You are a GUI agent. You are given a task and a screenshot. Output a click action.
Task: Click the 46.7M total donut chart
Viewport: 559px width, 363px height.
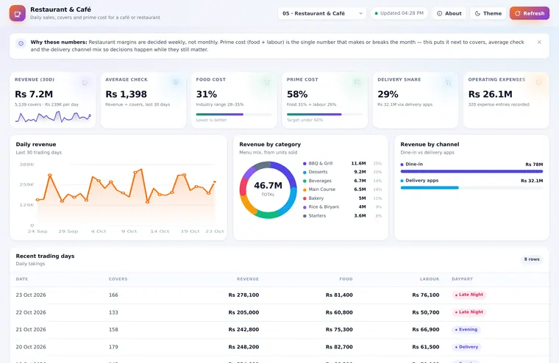pyautogui.click(x=268, y=190)
